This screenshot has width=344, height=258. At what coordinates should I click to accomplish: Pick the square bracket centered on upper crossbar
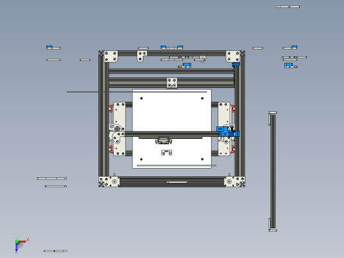coord(172,83)
